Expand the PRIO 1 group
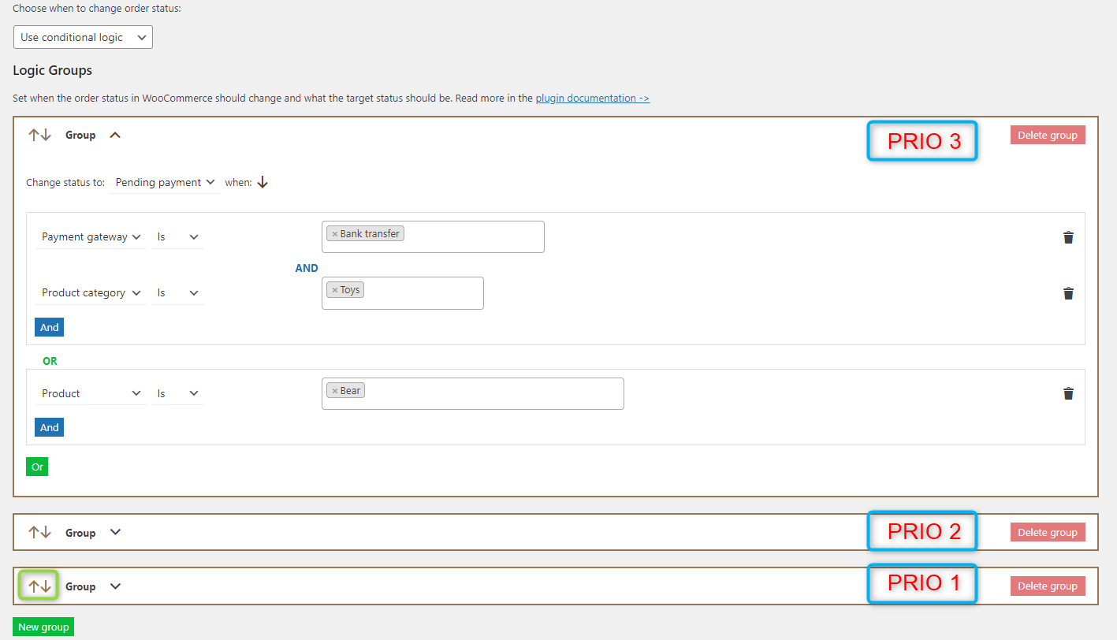1117x640 pixels. coord(114,586)
